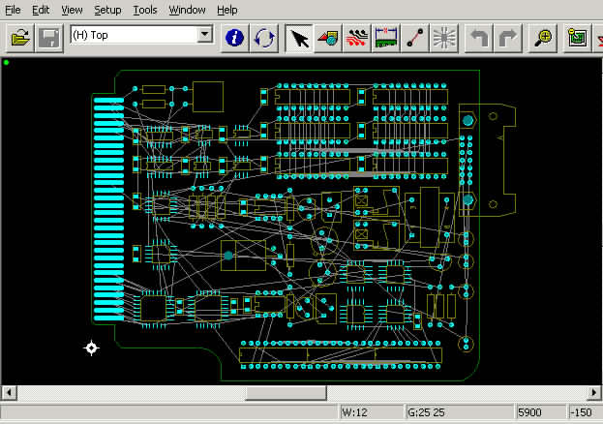Image resolution: width=603 pixels, height=424 pixels.
Task: Click the Dimensioning toolbar icon
Action: pos(387,38)
